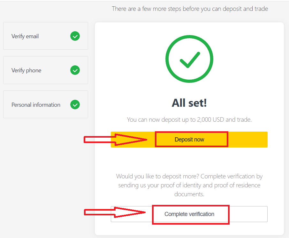Image resolution: width=289 pixels, height=238 pixels.
Task: Click the steps-remaining header text
Action: pos(189,9)
